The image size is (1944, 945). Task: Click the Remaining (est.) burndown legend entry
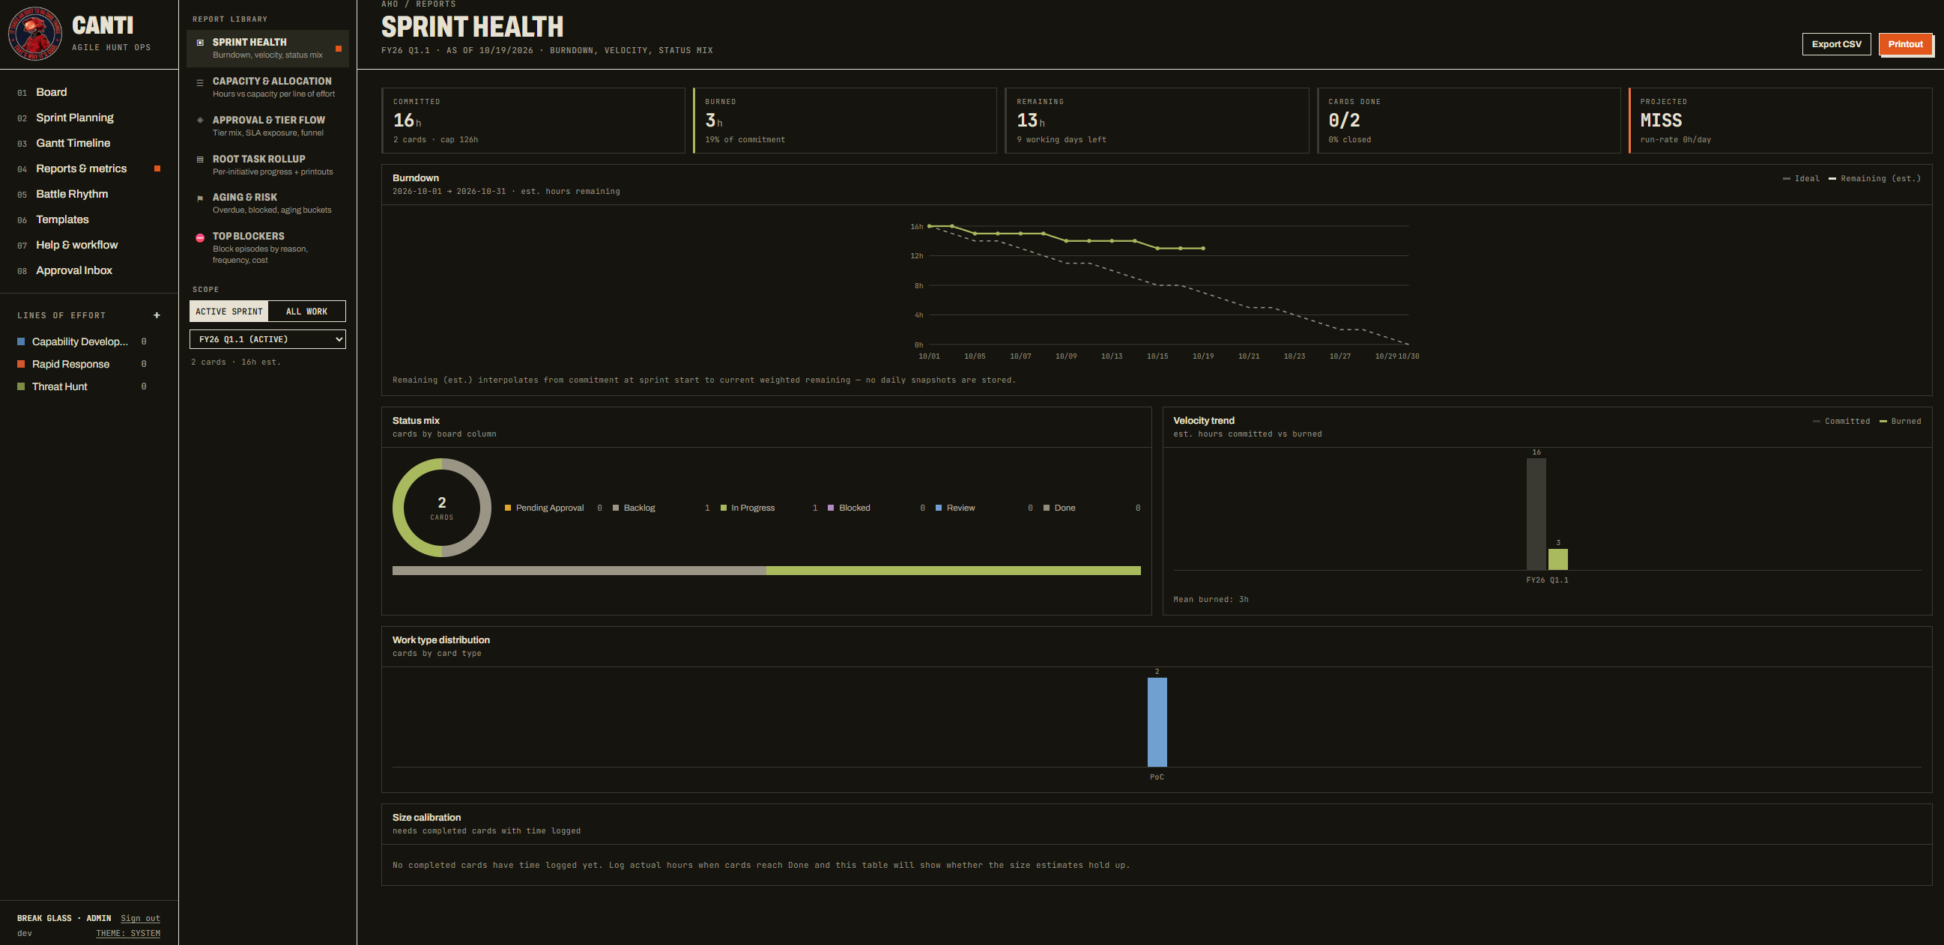click(1874, 179)
